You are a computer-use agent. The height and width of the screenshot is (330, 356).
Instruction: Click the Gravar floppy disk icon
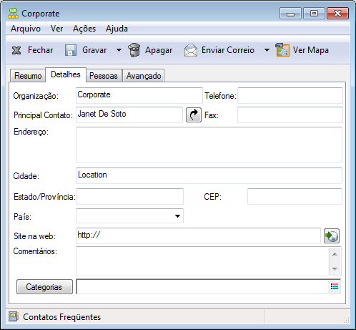(x=71, y=50)
